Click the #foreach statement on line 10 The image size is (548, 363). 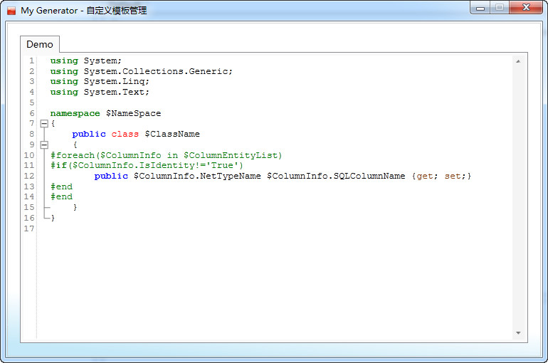click(x=167, y=155)
